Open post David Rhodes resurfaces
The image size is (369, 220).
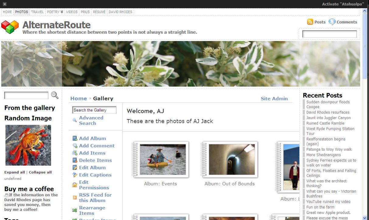[328, 112]
